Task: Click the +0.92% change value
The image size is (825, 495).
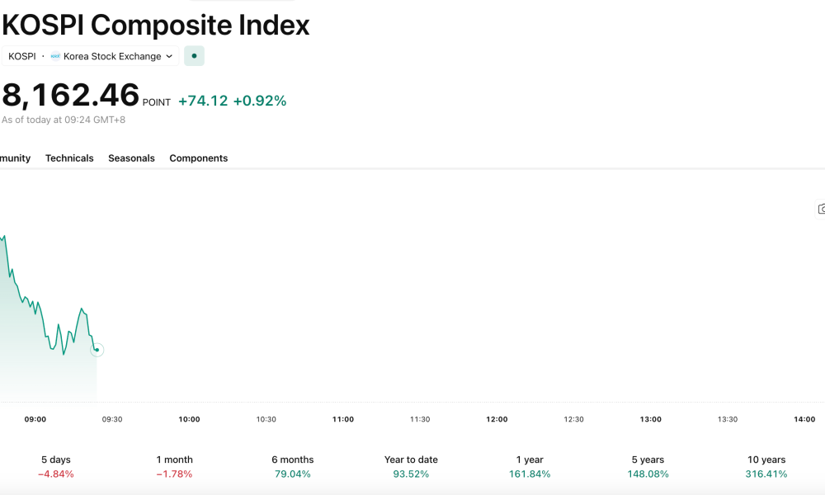Action: 260,101
